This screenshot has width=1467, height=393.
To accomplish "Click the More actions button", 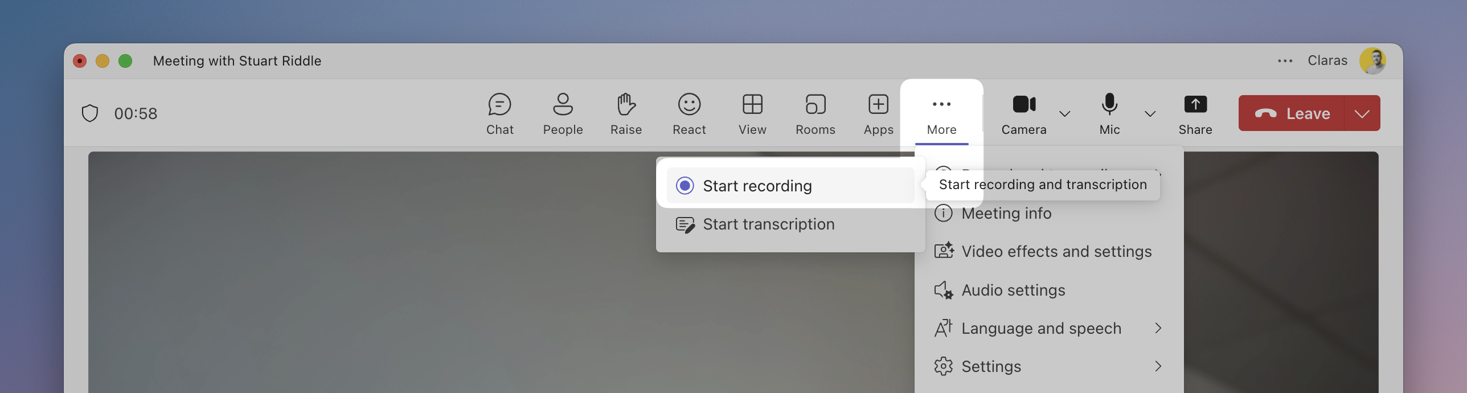I will 941,114.
